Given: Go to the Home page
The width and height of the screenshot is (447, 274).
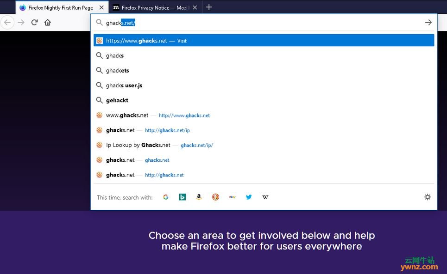Looking at the screenshot, I should click(48, 23).
